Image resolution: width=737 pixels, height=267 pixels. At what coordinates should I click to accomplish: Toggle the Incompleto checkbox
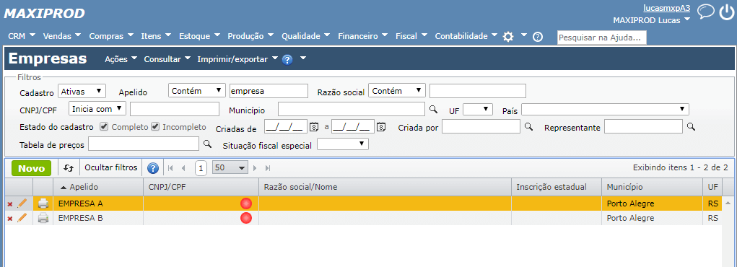click(x=155, y=127)
